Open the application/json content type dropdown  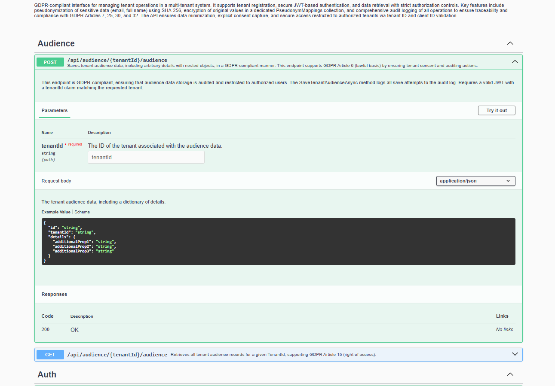coord(475,181)
